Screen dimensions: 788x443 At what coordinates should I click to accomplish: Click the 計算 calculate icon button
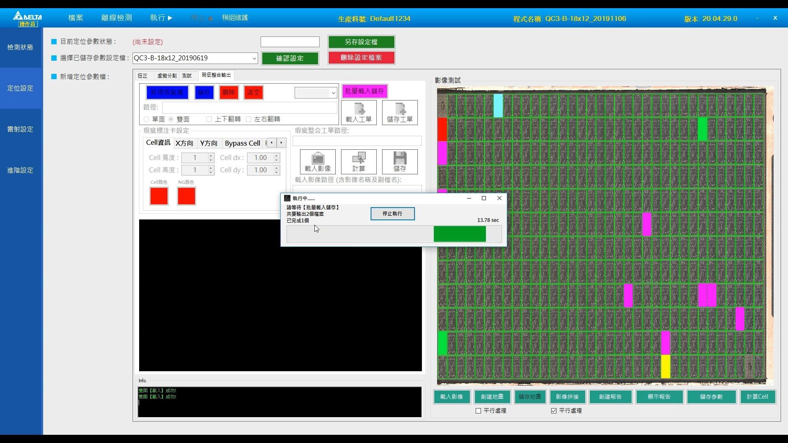coord(359,161)
